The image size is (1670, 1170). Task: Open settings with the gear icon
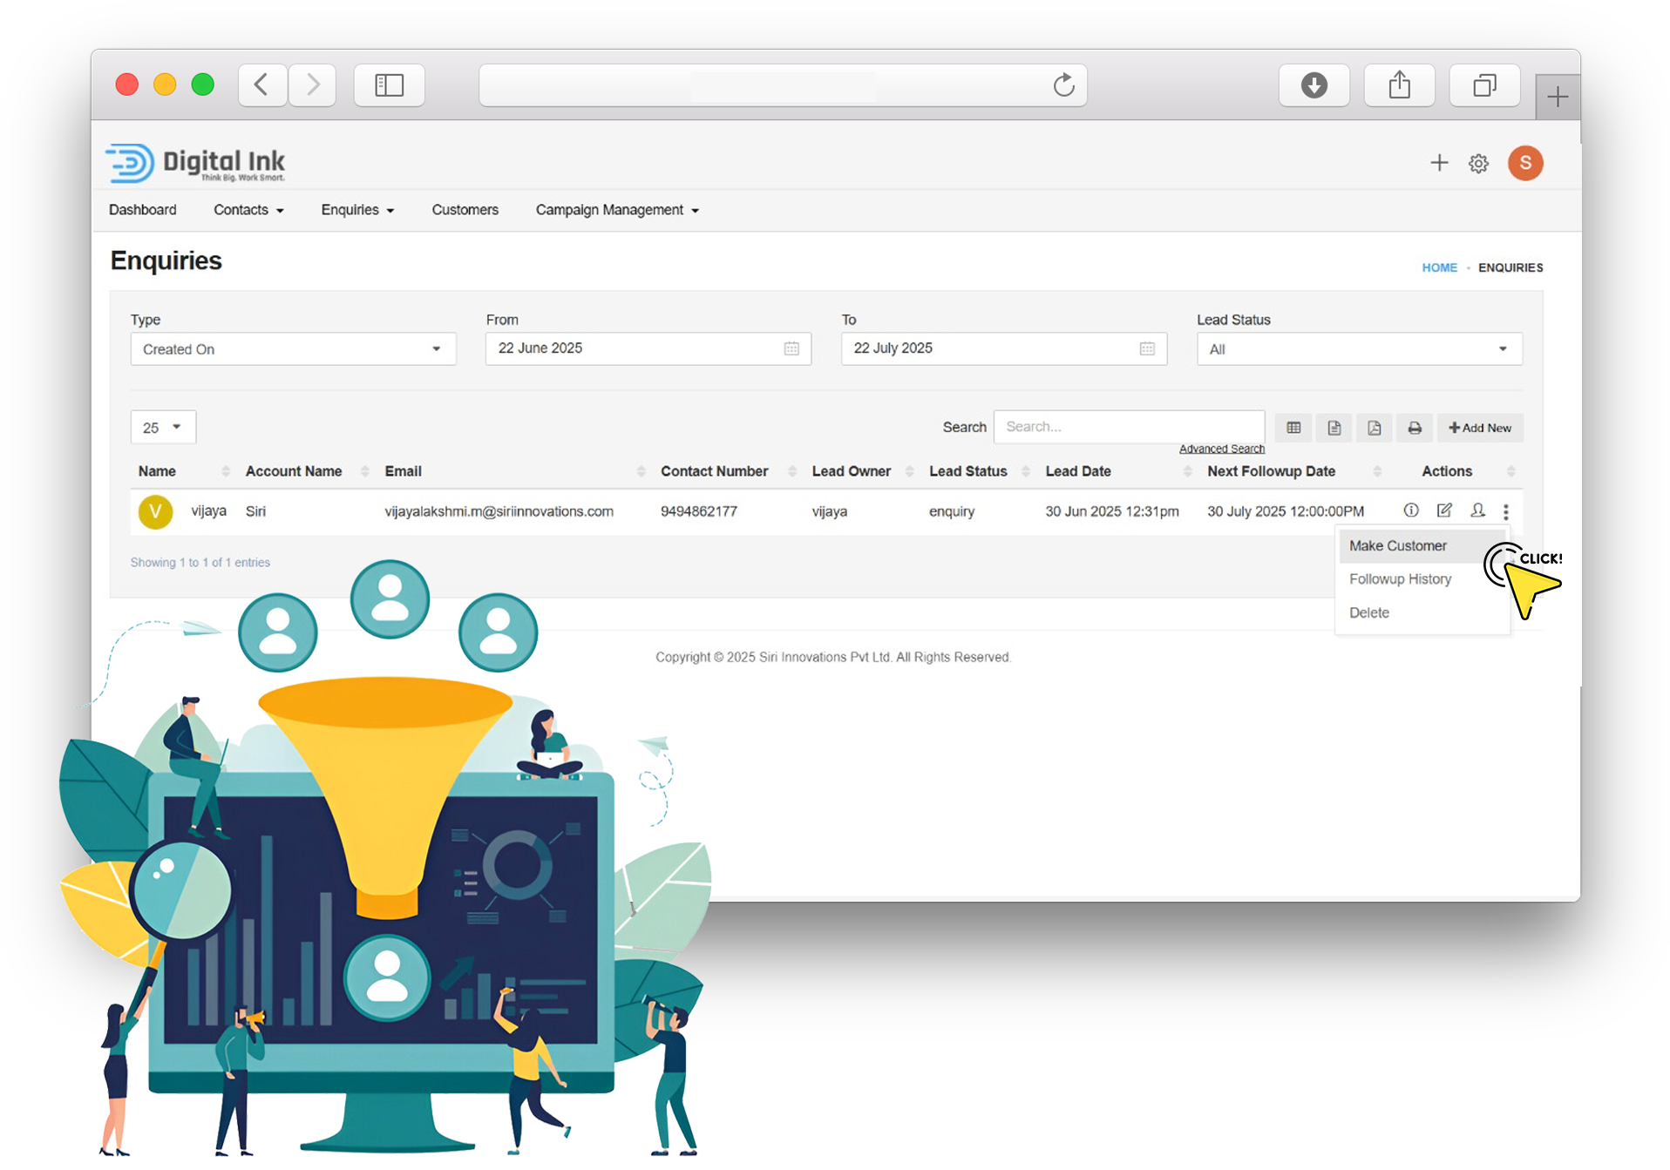(x=1478, y=164)
